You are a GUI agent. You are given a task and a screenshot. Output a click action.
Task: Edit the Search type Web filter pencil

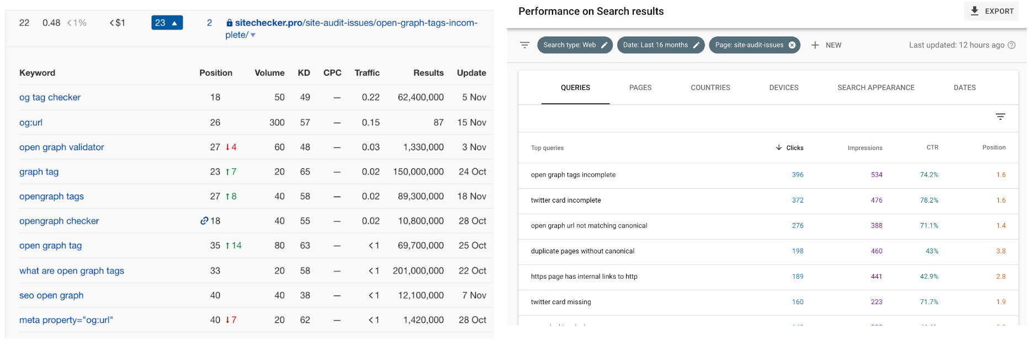[604, 45]
